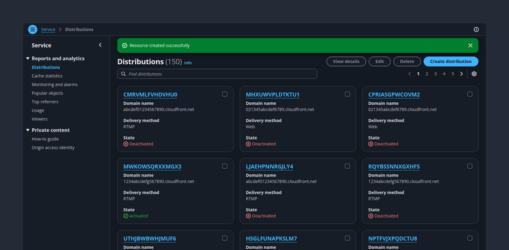Image resolution: width=509 pixels, height=250 pixels.
Task: Follow the Service breadcrumb link
Action: pyautogui.click(x=48, y=29)
